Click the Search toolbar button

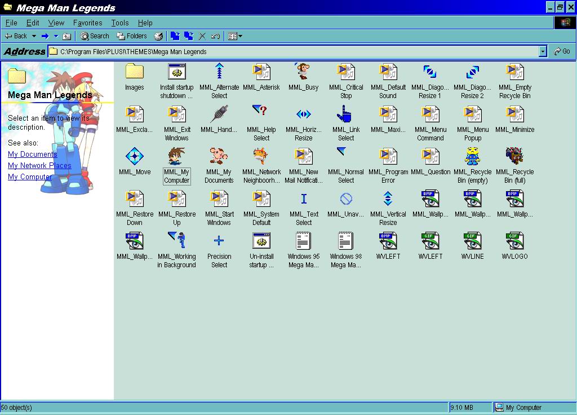[x=95, y=36]
